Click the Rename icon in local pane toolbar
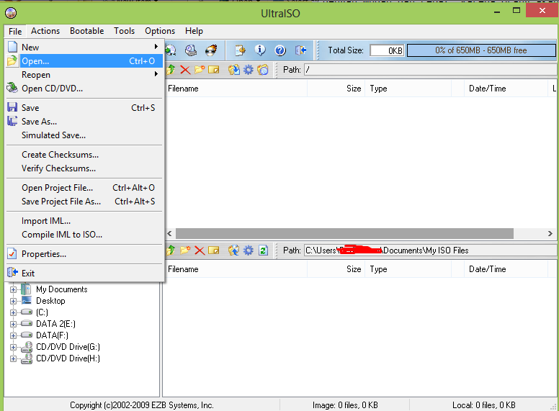Image resolution: width=559 pixels, height=411 pixels. 213,250
